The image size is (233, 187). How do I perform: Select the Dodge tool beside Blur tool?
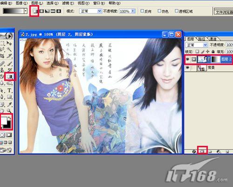[9, 83]
